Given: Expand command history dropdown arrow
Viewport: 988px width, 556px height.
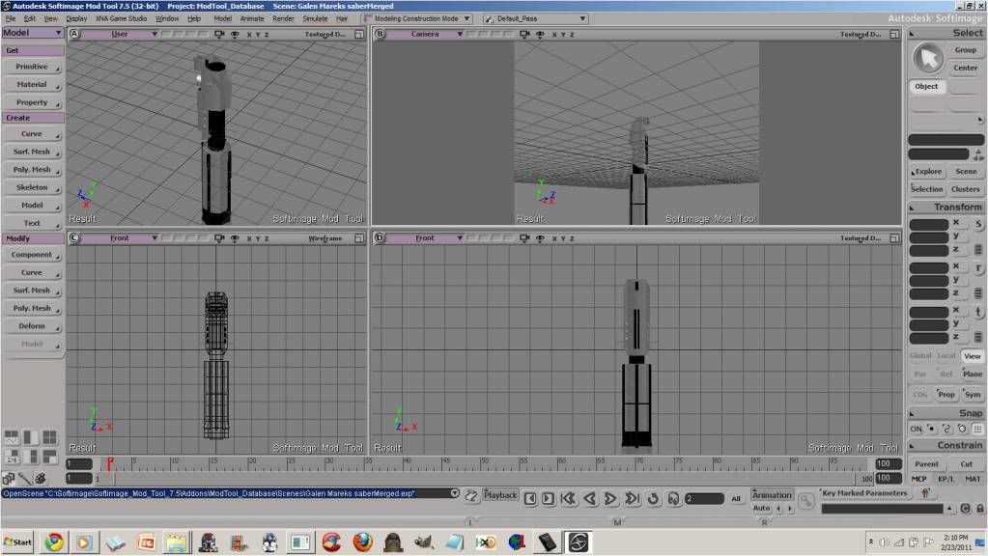Looking at the screenshot, I should (454, 493).
